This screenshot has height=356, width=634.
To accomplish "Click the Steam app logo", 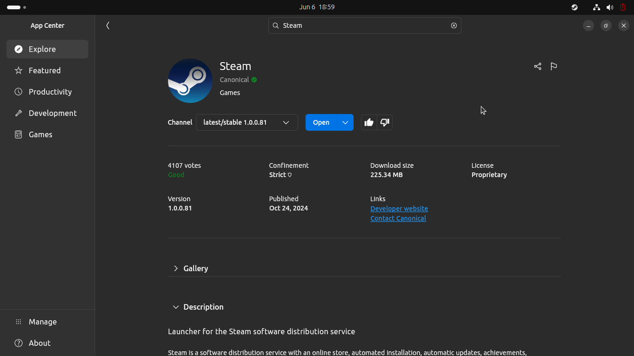I will (190, 81).
